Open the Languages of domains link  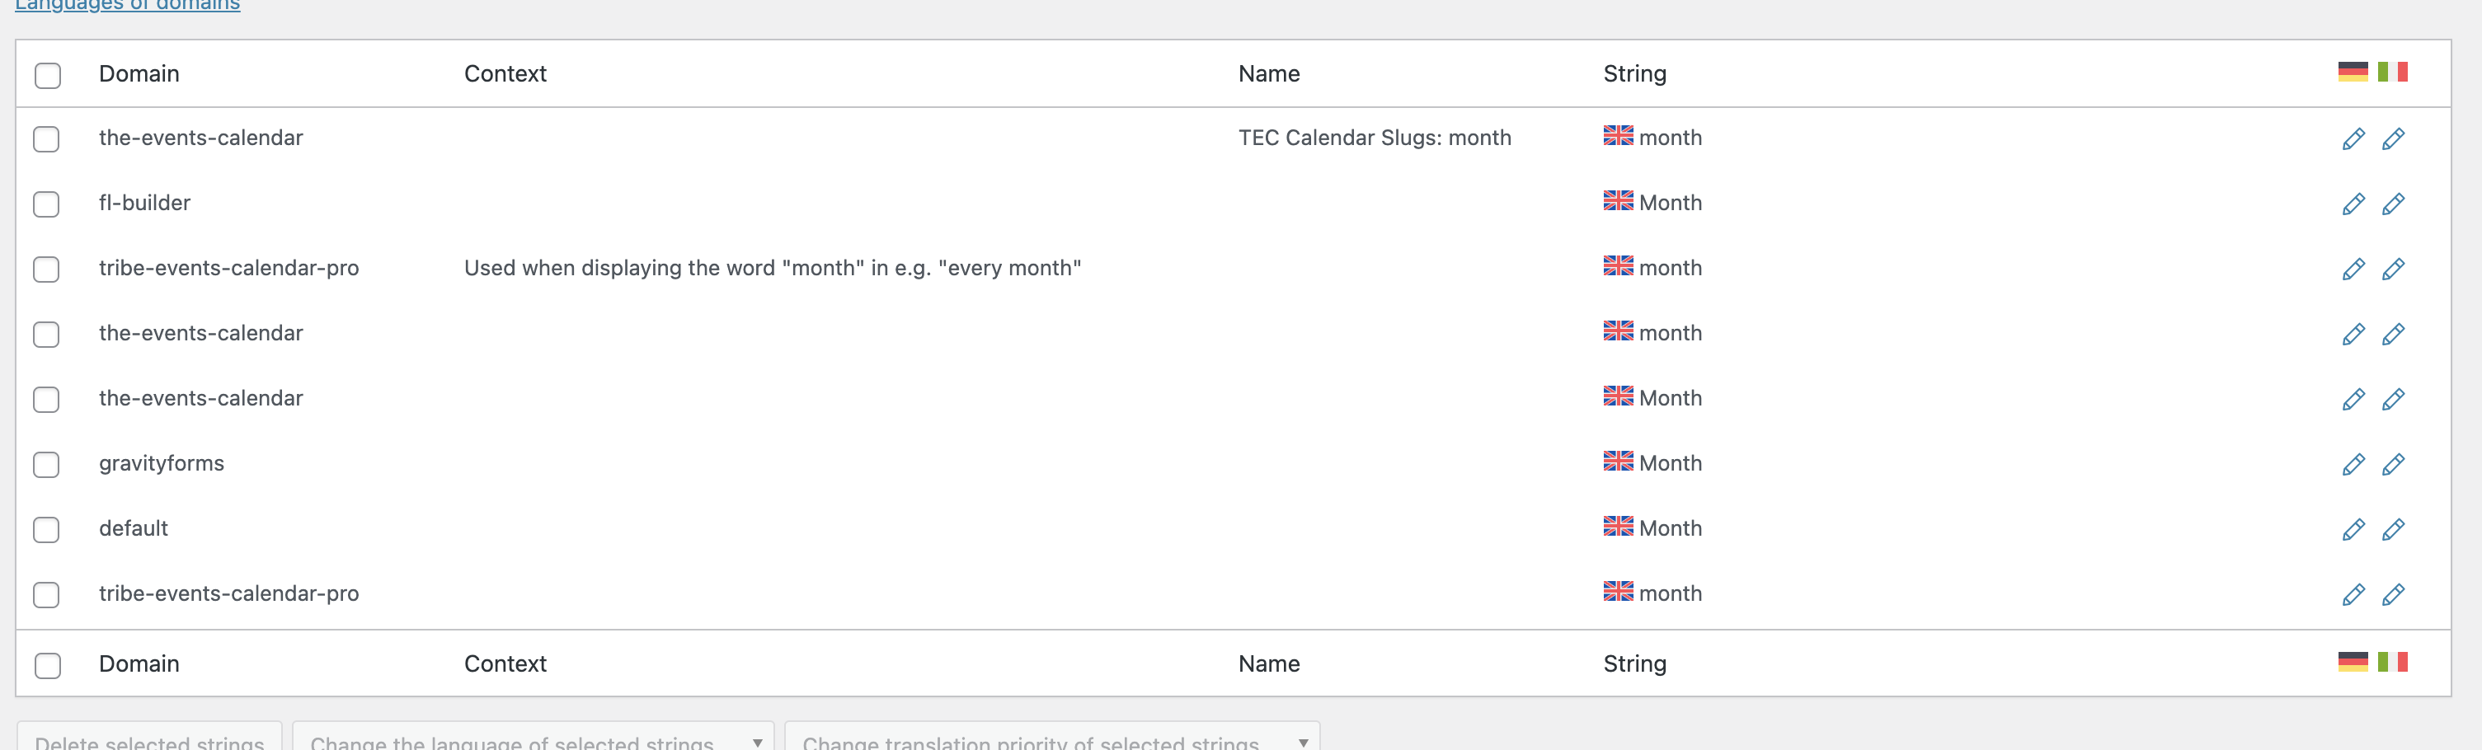[x=127, y=6]
